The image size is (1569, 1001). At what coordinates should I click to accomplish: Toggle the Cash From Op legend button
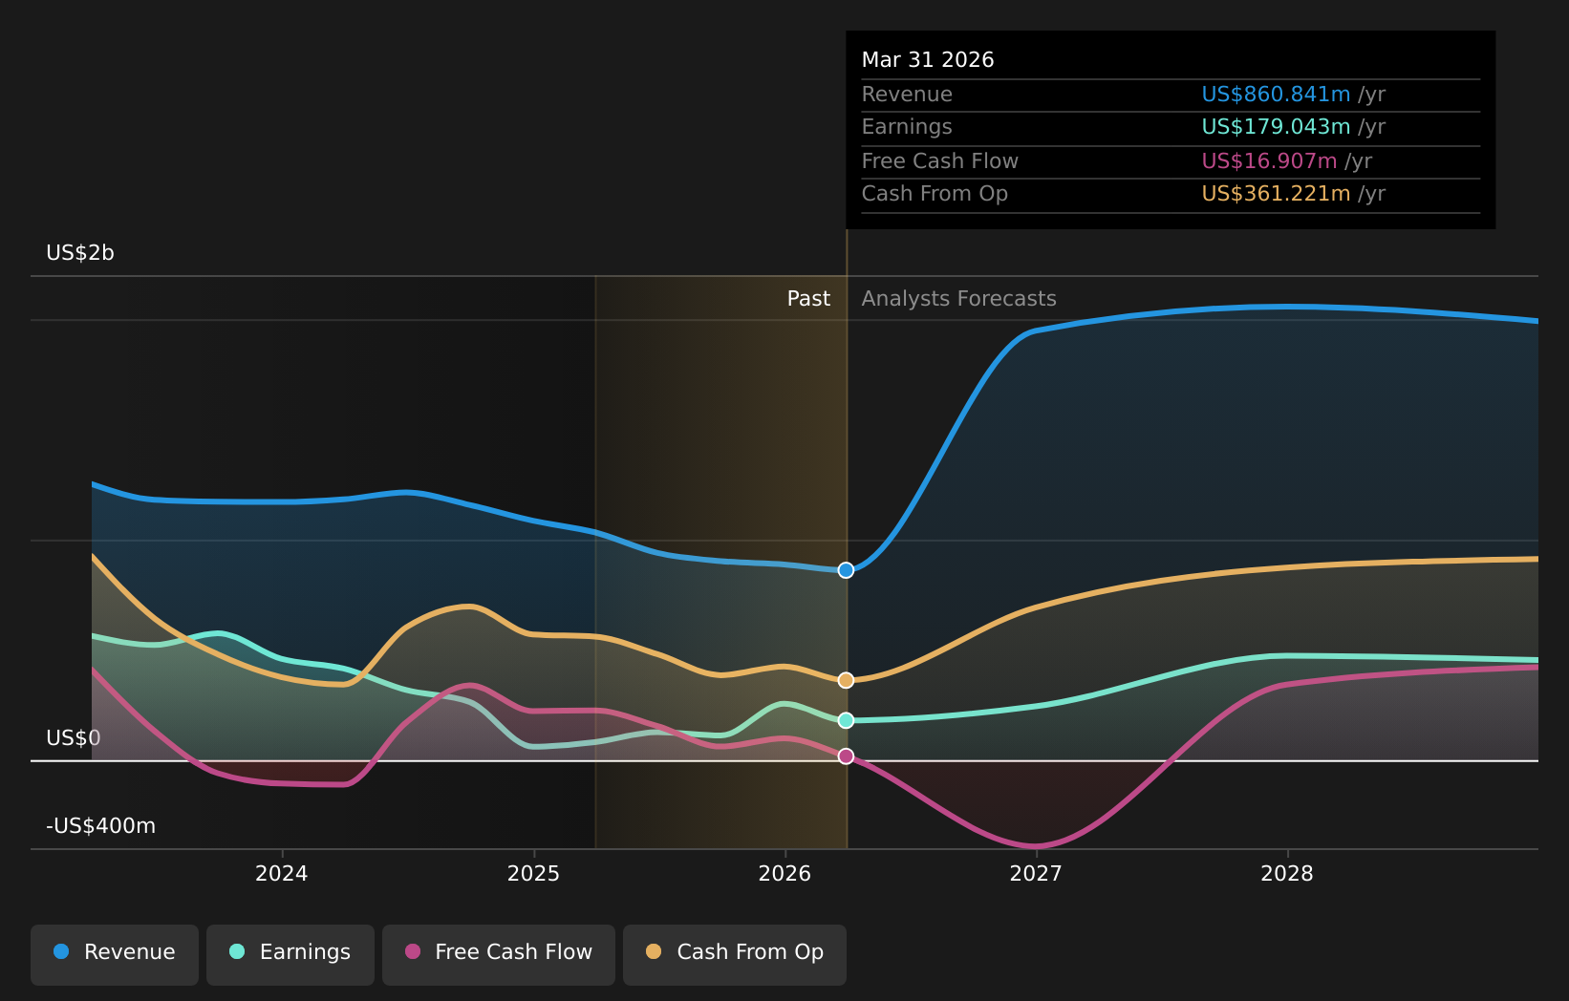(735, 954)
